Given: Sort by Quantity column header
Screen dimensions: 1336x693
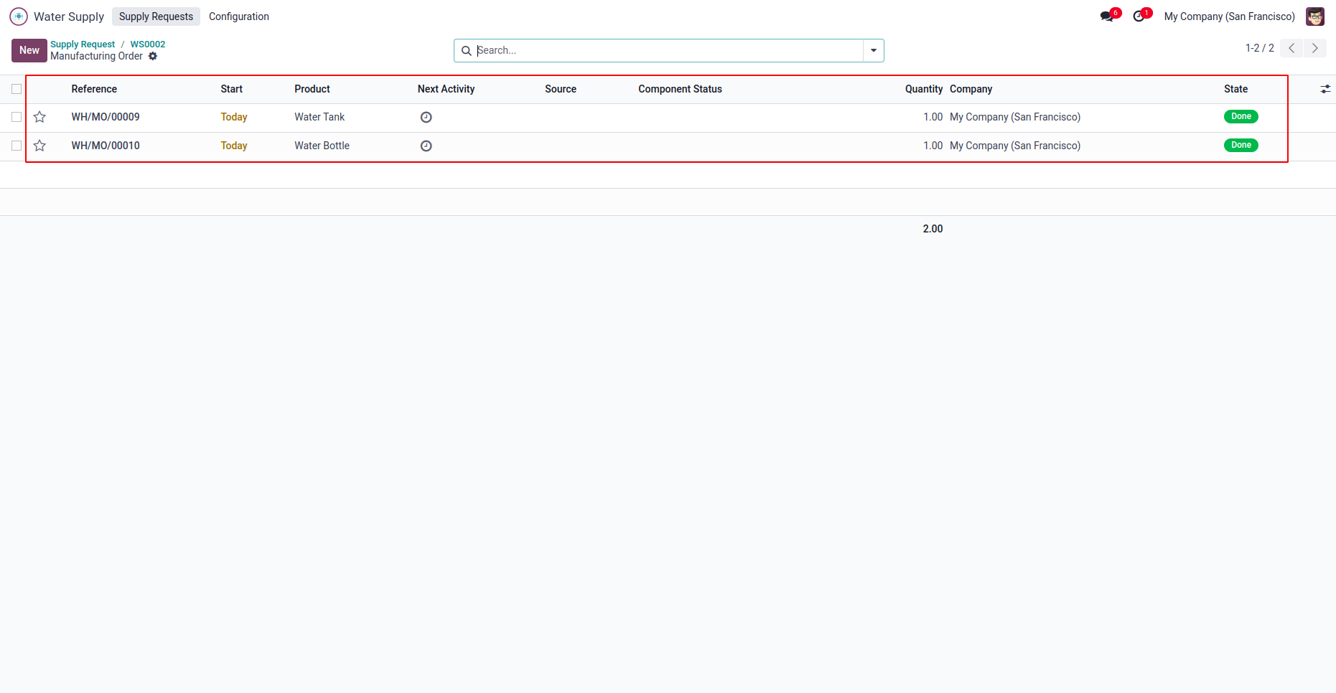Looking at the screenshot, I should (x=924, y=89).
